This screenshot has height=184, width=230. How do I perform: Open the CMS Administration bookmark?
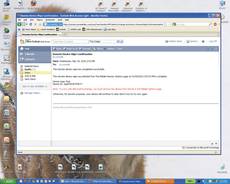pyautogui.click(x=92, y=29)
